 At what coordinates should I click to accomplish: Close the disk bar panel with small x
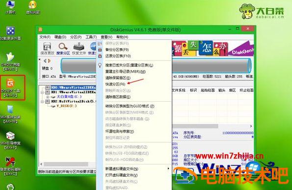[x=40, y=59]
